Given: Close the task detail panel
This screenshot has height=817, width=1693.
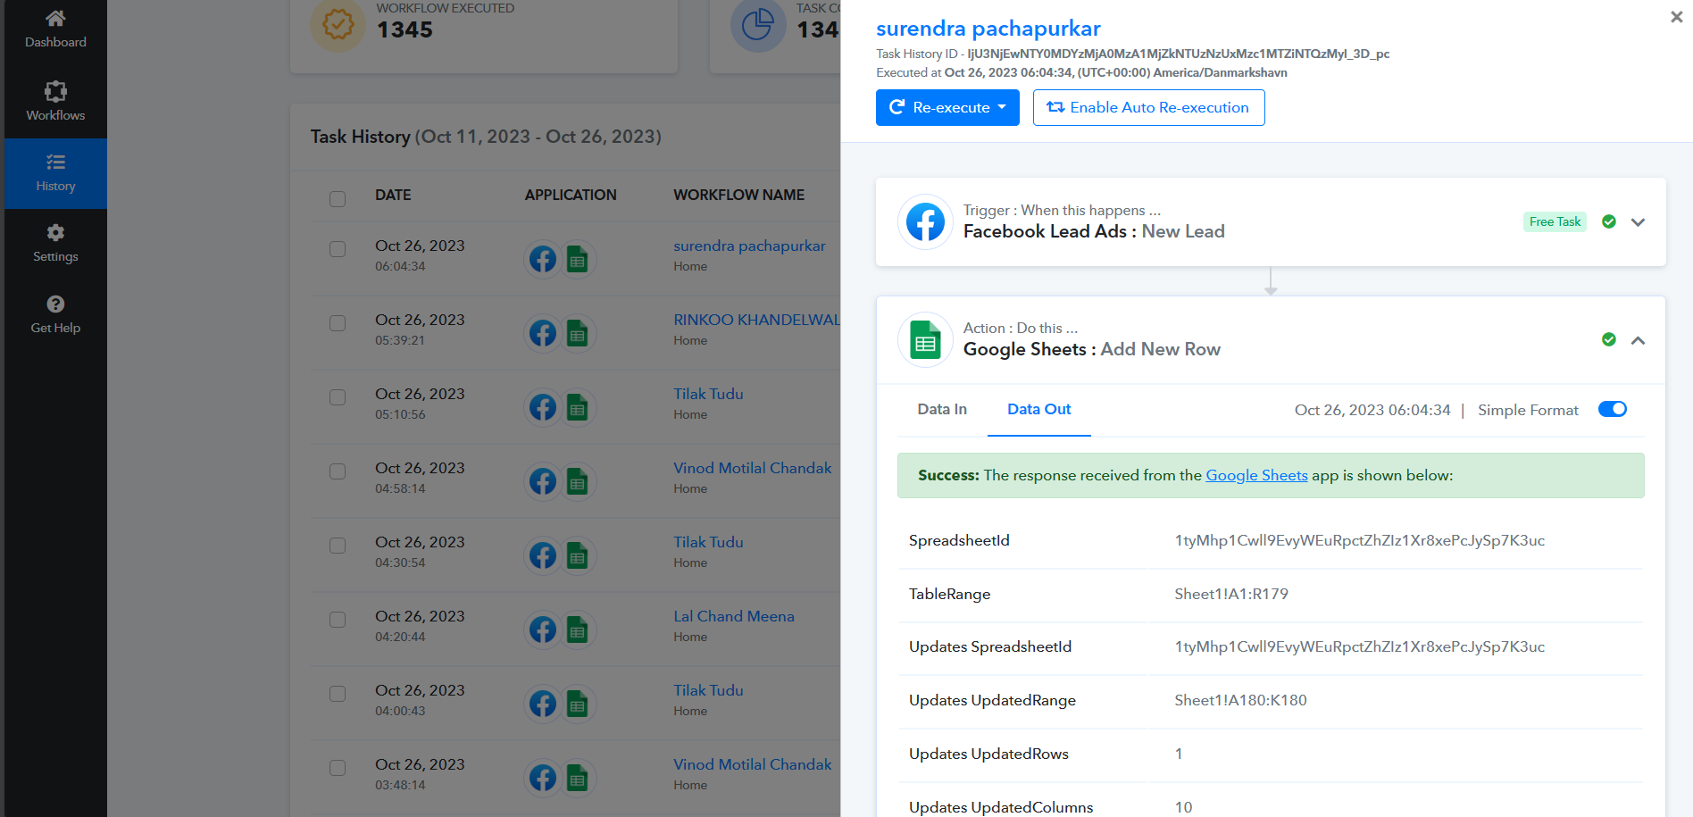Looking at the screenshot, I should point(1676,17).
